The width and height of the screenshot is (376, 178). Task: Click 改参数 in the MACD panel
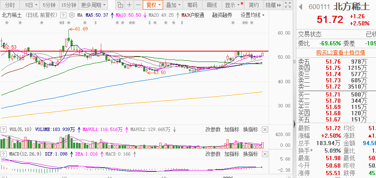pos(213,153)
